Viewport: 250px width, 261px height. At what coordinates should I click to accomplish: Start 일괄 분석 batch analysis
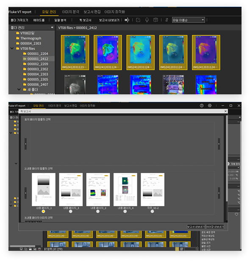tap(60, 20)
